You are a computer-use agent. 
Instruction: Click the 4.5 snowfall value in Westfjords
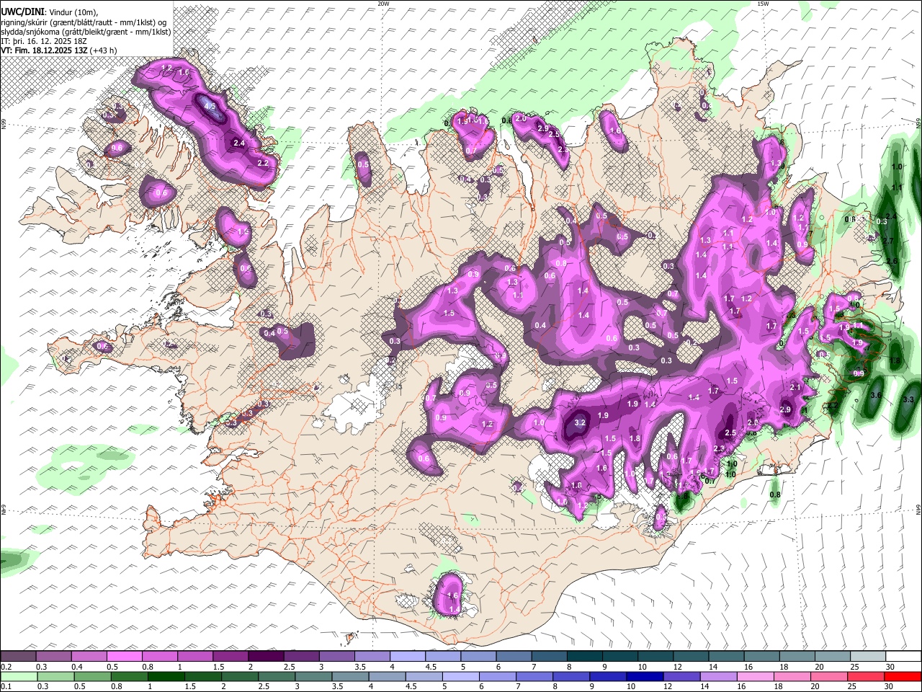(x=210, y=106)
